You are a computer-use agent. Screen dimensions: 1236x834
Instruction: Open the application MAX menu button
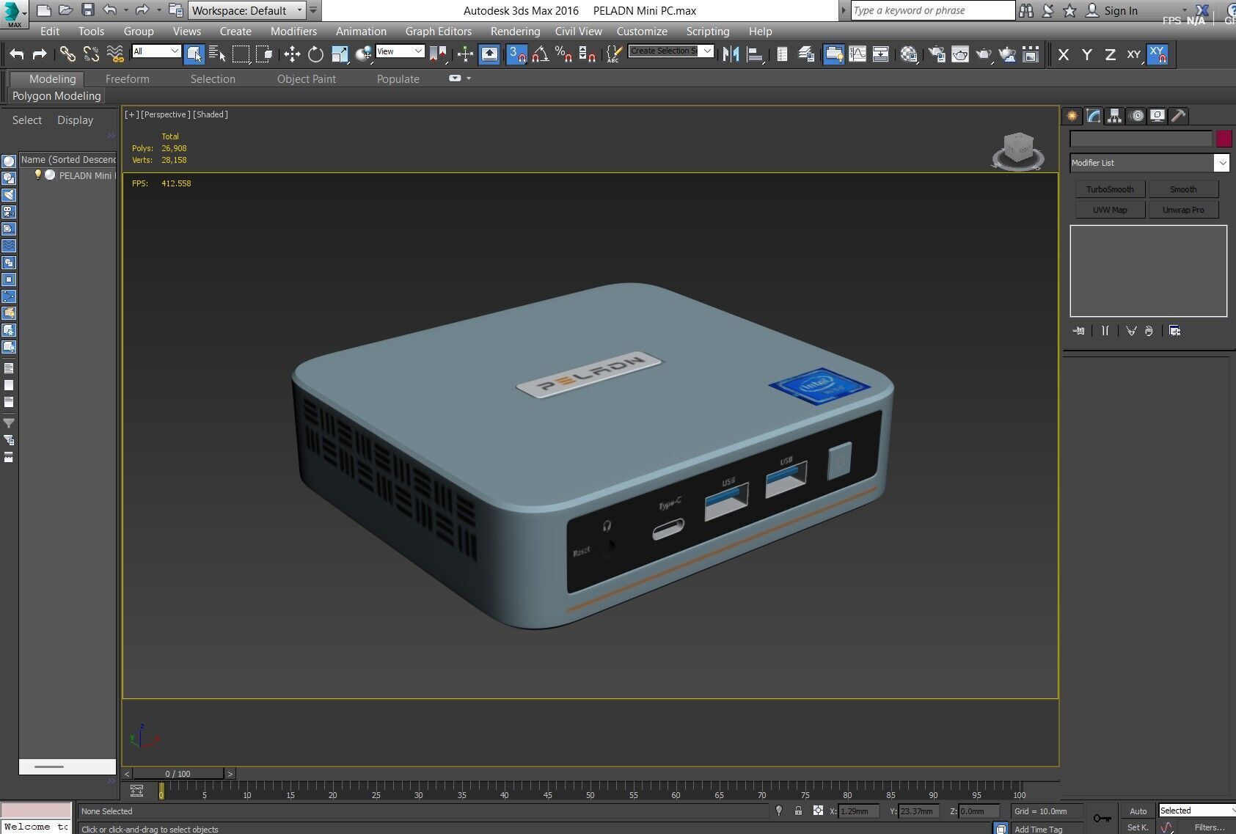[x=14, y=13]
